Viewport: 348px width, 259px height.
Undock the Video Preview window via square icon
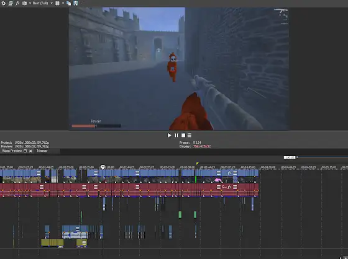coord(25,151)
